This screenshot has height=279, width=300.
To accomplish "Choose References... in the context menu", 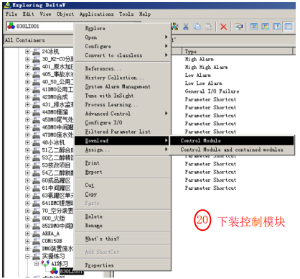I will (123, 68).
